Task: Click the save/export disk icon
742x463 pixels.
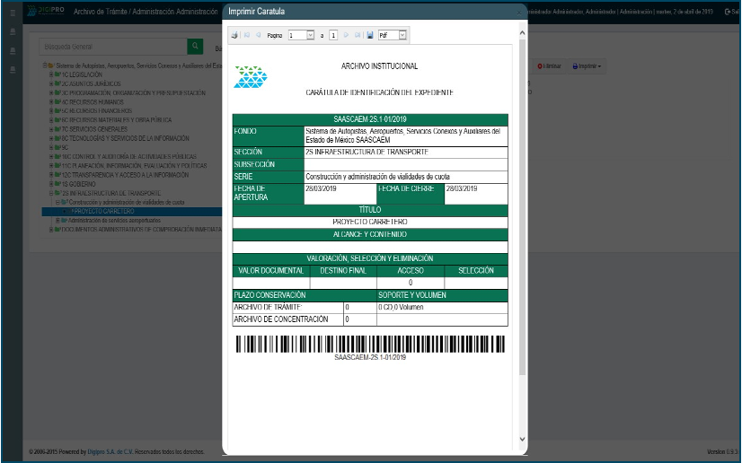Action: click(x=369, y=35)
